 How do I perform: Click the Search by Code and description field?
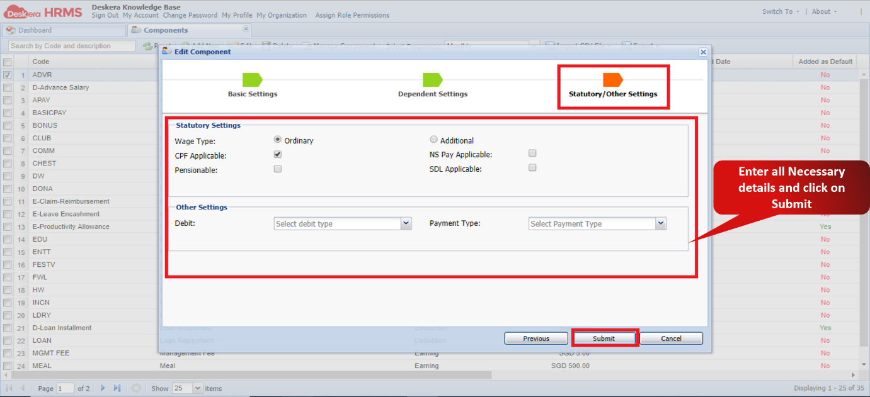71,45
